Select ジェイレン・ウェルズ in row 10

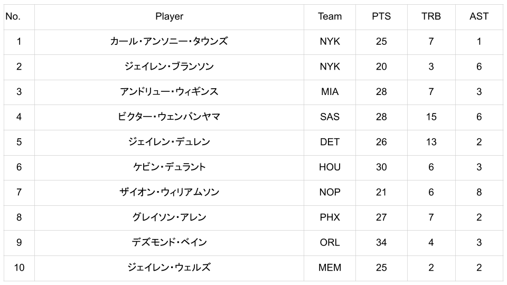(169, 268)
